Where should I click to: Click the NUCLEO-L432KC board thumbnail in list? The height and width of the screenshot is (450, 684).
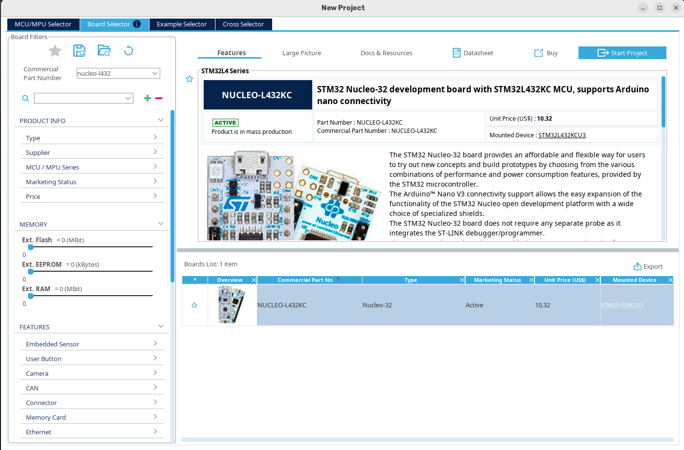(x=232, y=305)
